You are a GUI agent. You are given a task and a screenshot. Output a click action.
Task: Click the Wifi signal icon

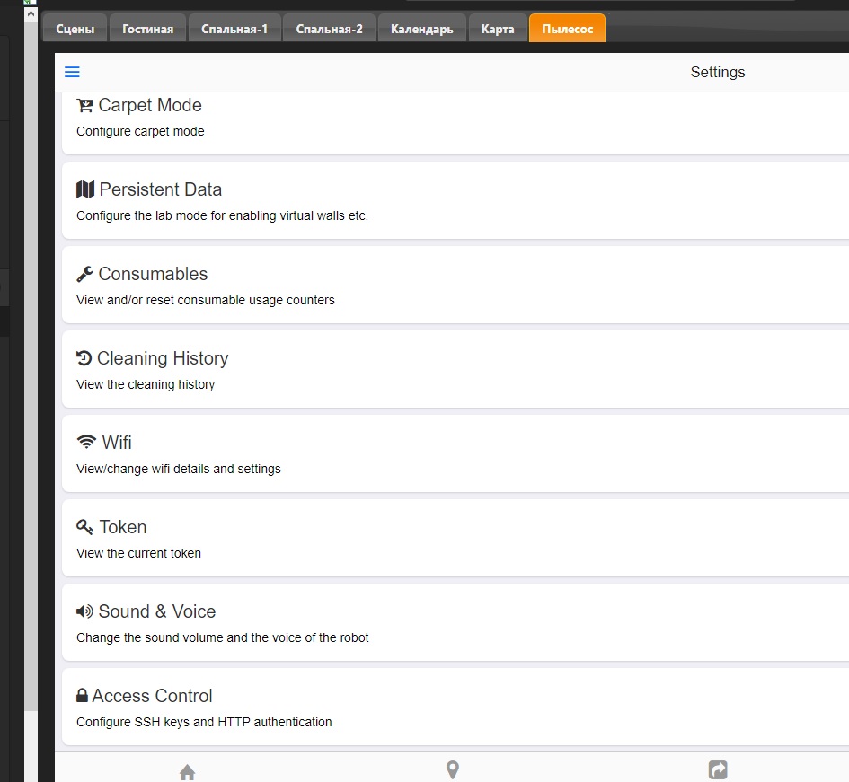point(86,443)
